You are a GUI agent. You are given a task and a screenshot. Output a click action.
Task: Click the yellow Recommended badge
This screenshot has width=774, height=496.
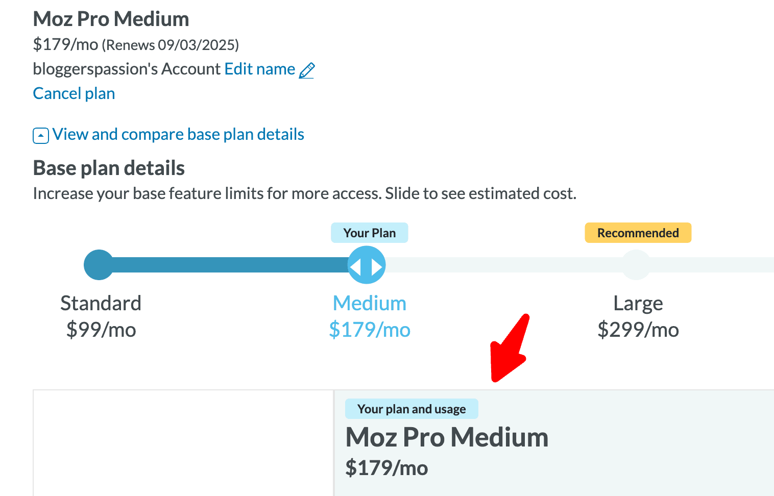point(638,233)
